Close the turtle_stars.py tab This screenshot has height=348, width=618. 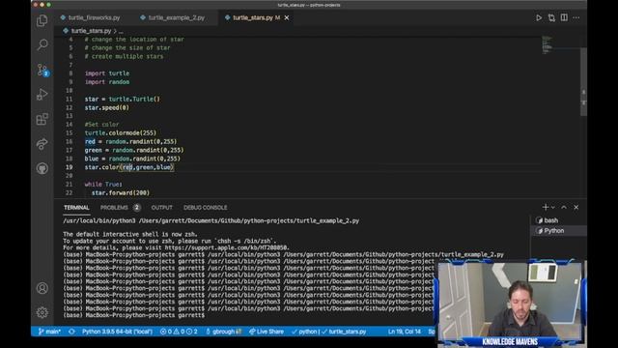pos(287,17)
